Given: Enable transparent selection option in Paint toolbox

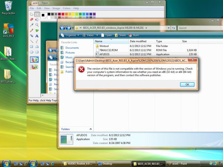Looking at the screenshot, I should pos(34,67).
